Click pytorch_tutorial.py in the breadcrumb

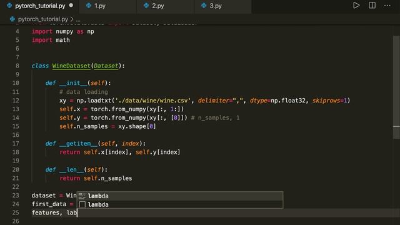43,19
